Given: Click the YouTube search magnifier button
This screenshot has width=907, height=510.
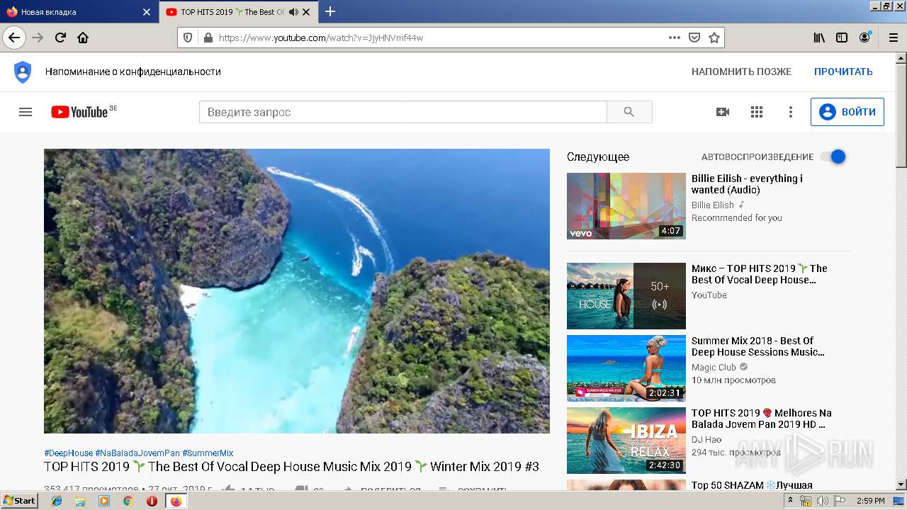Looking at the screenshot, I should [629, 112].
